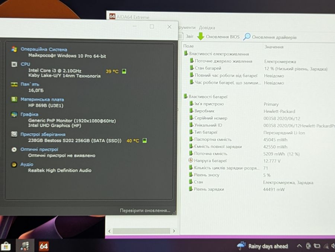Click the CPU chip icon
Viewport: 335px width, 252px height.
pyautogui.click(x=14, y=64)
